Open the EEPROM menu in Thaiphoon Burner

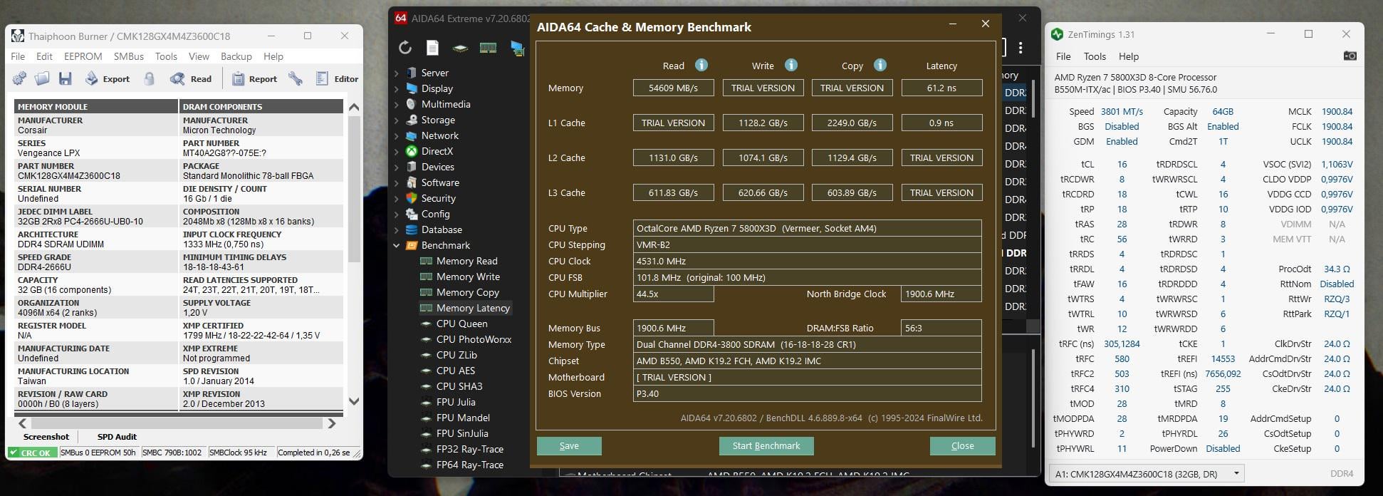click(83, 56)
